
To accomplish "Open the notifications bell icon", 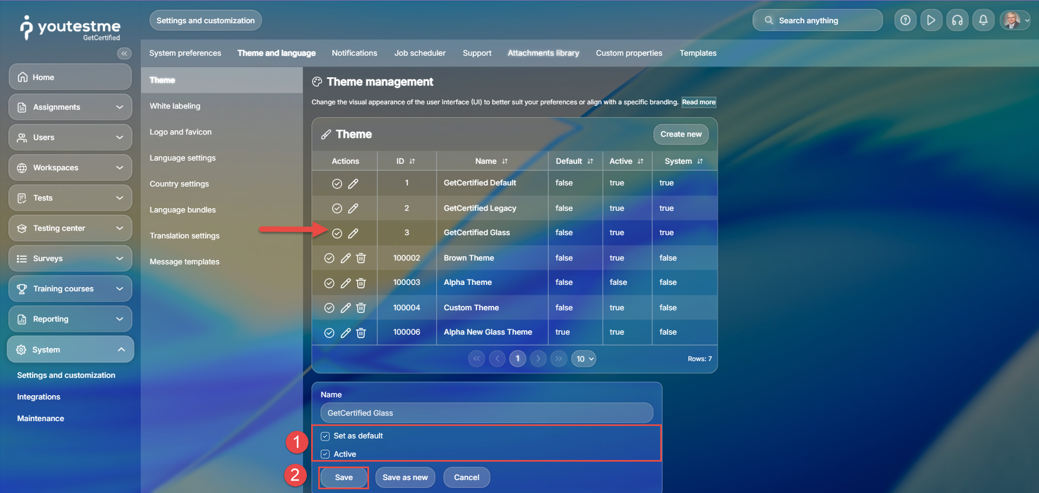I will point(983,21).
